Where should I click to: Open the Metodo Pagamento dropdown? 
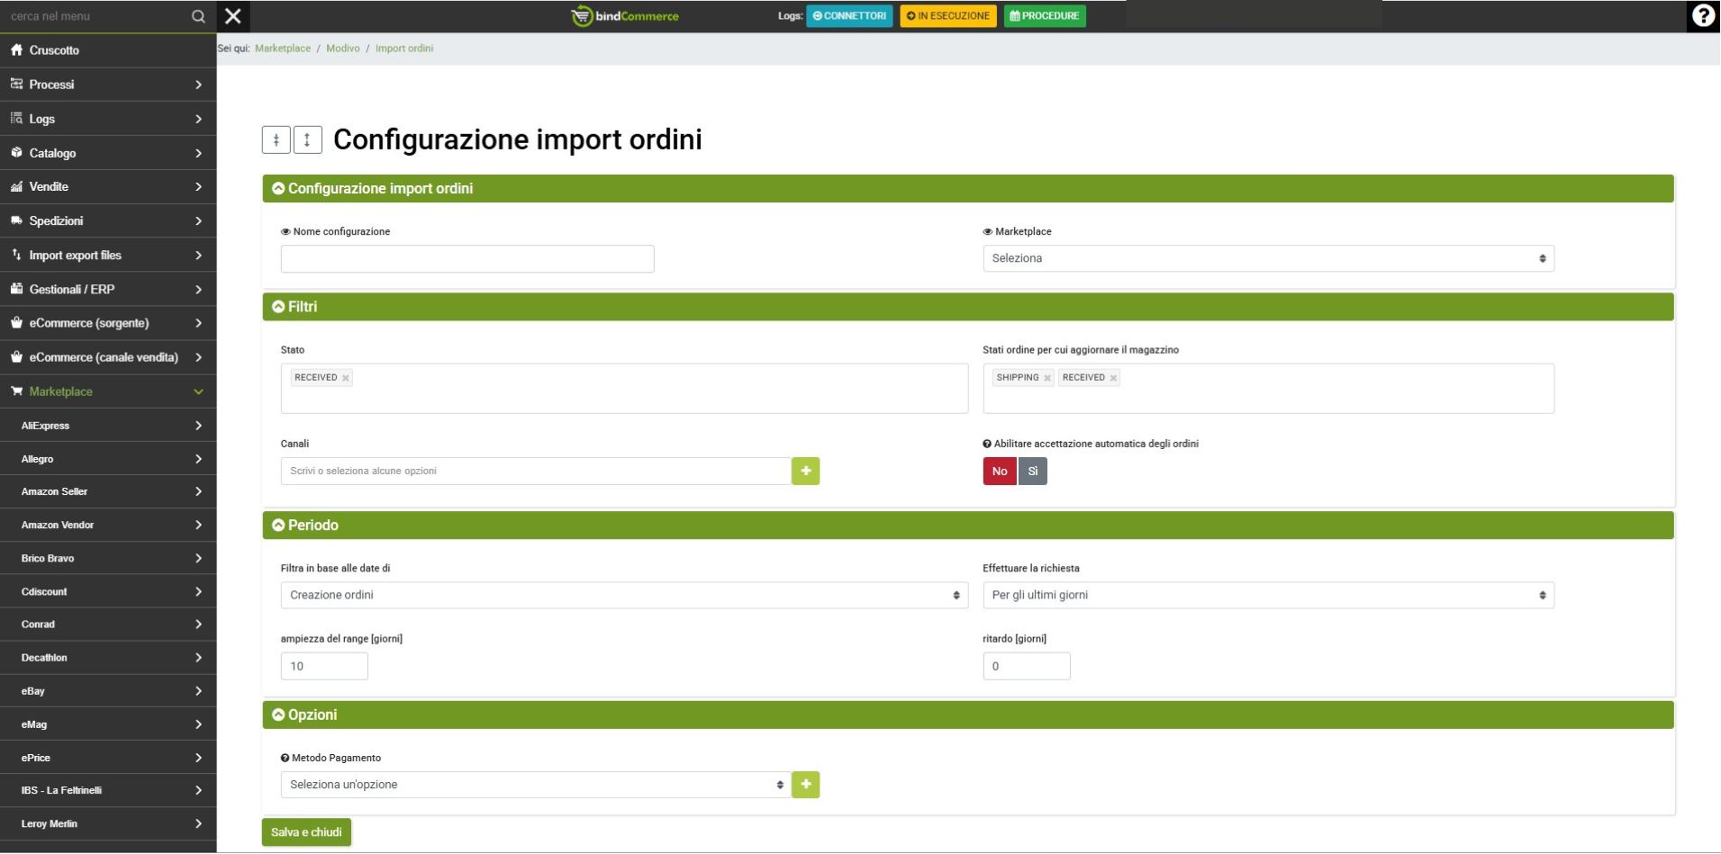point(535,785)
